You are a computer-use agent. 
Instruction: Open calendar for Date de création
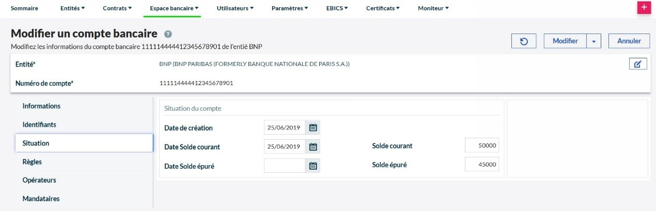point(313,127)
